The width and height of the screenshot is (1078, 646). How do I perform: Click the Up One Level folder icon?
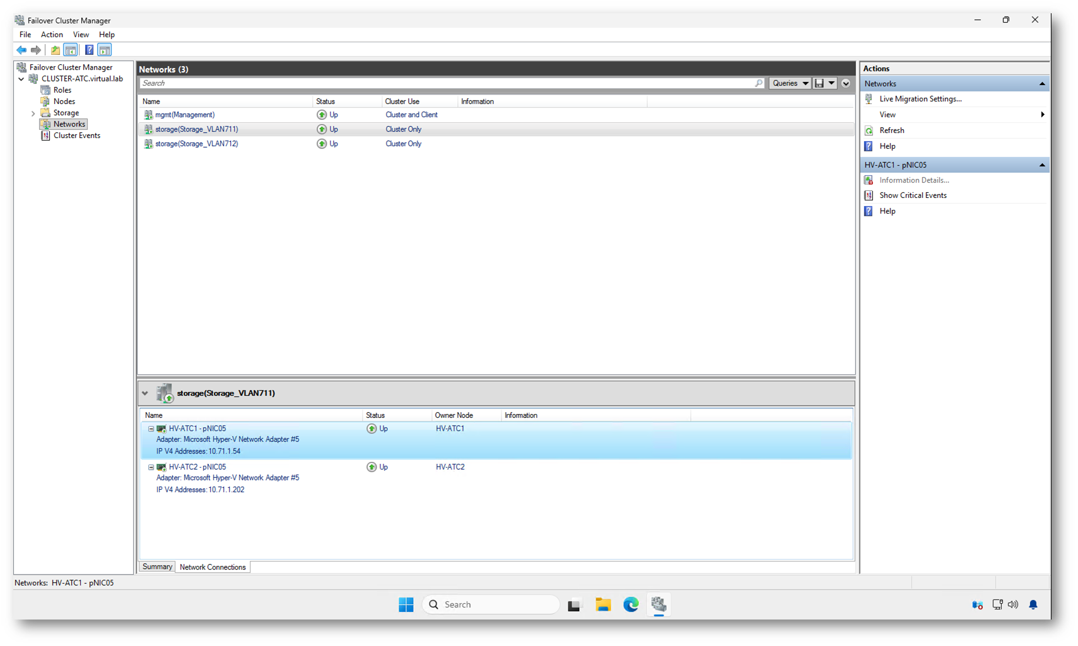[56, 50]
